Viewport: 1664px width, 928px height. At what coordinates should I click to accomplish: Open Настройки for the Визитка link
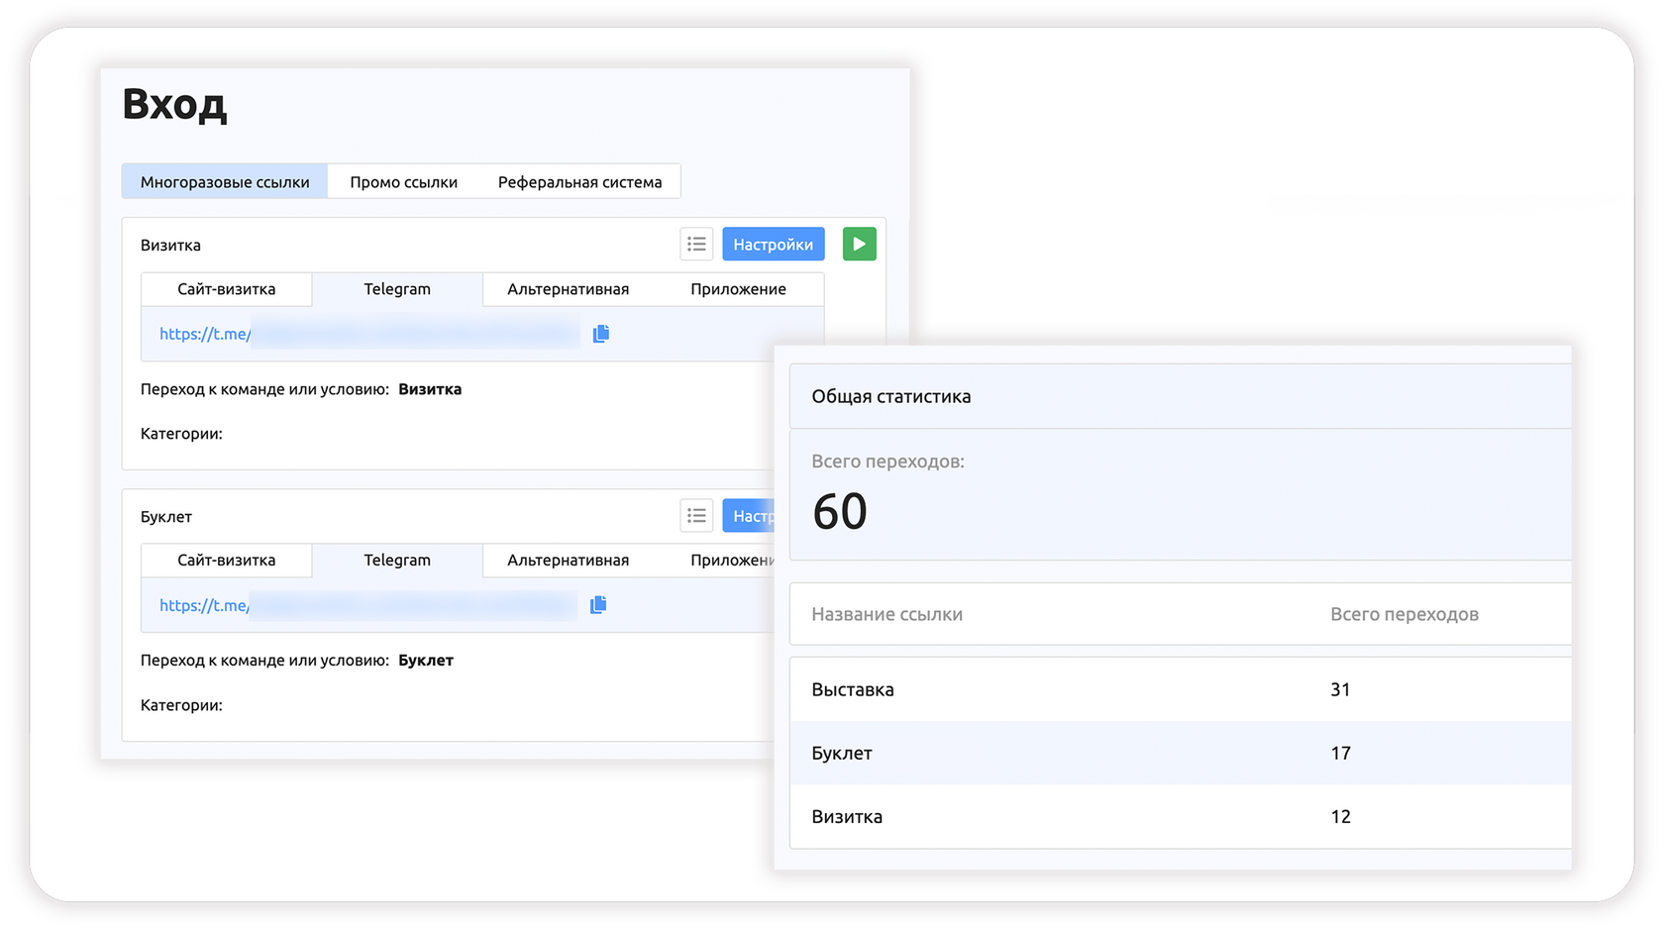773,245
